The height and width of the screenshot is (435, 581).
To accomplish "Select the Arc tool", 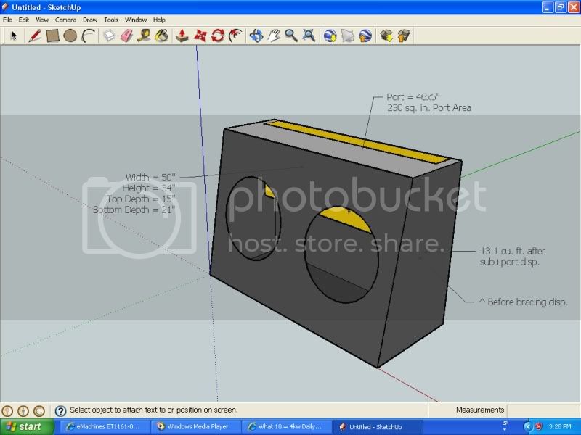I will [x=88, y=36].
